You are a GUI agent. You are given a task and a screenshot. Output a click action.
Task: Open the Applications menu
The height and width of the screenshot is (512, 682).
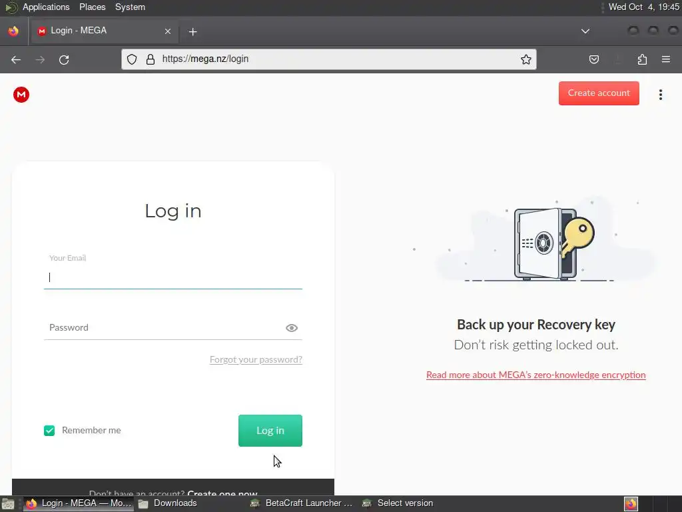[x=46, y=7]
